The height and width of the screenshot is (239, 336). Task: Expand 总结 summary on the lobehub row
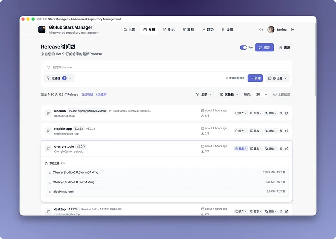click(x=271, y=113)
